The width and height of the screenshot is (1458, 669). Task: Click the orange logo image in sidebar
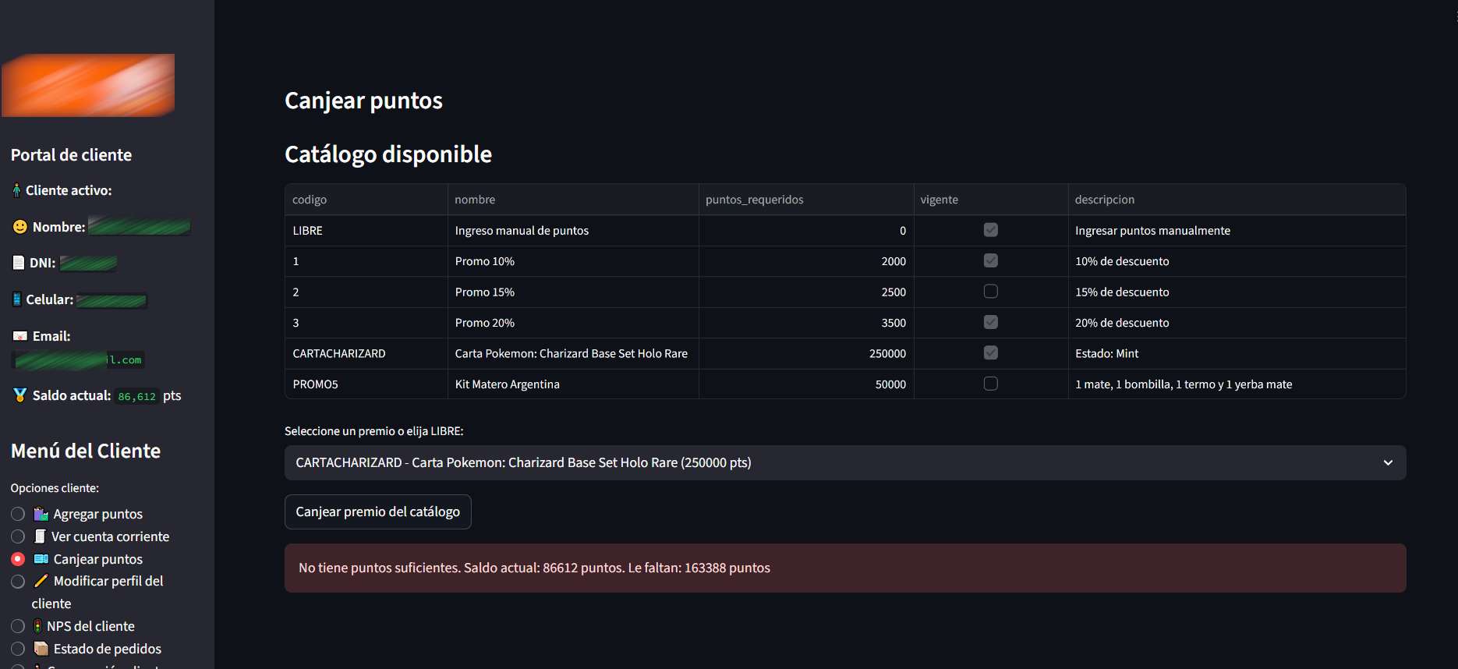click(x=88, y=85)
